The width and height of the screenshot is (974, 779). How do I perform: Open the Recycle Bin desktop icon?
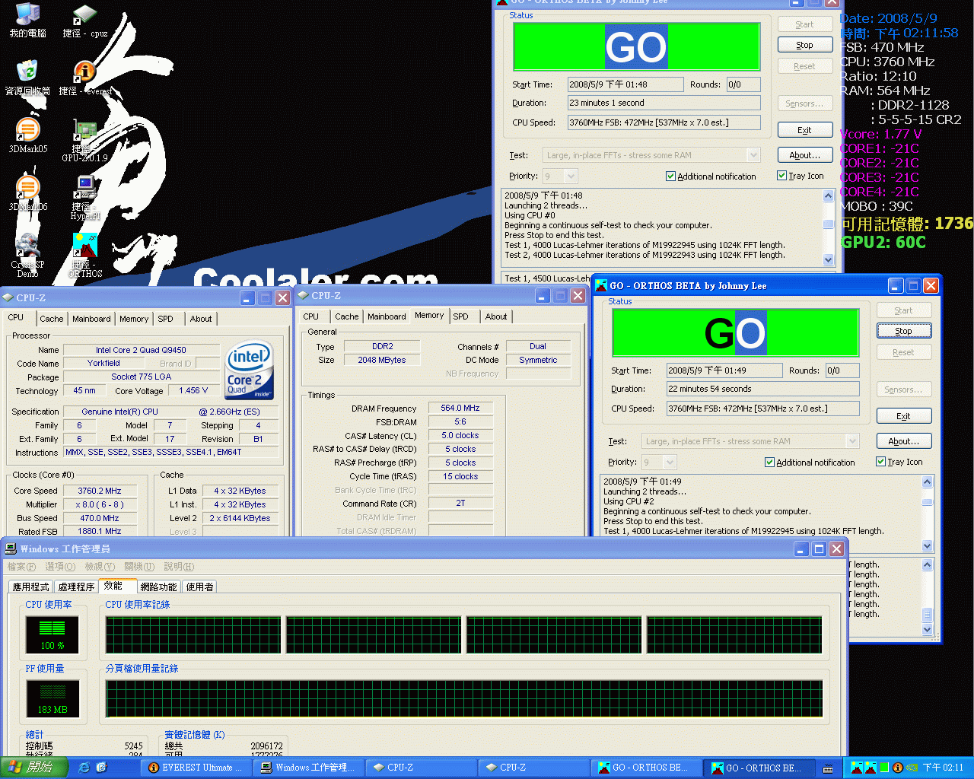27,78
